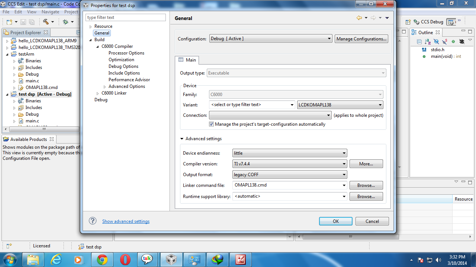Browse for Runtime support library
Viewport: 476px width, 267px height.
(366, 197)
